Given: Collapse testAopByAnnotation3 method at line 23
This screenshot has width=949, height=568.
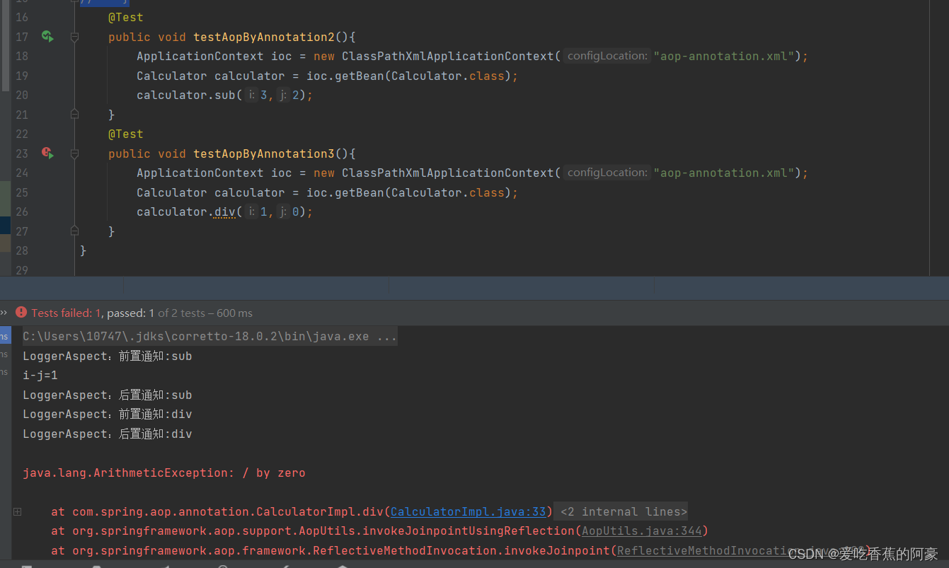Looking at the screenshot, I should (x=74, y=153).
